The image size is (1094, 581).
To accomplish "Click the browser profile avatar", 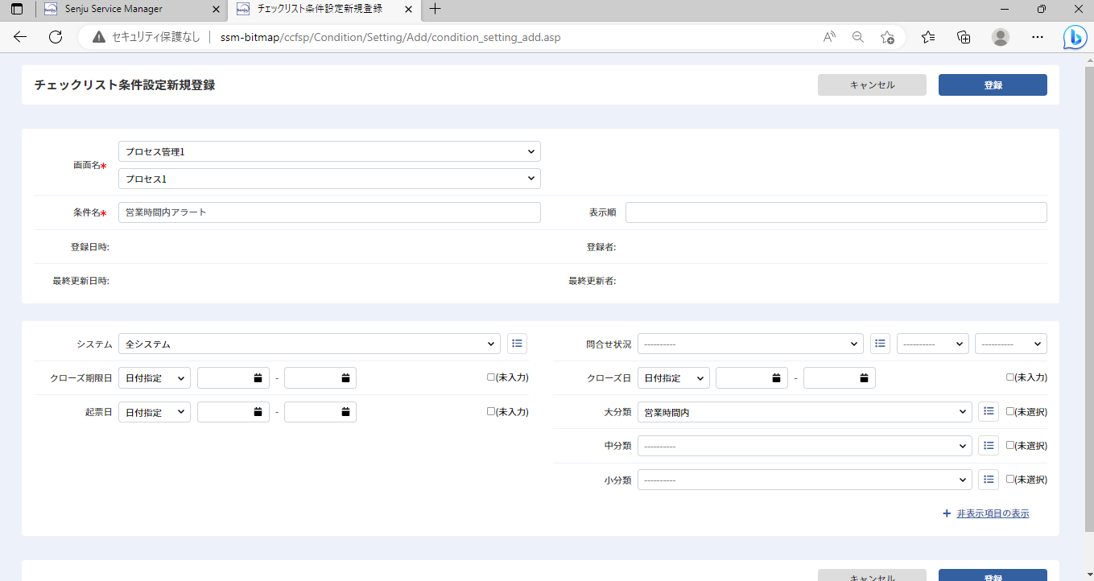I will click(x=1001, y=37).
